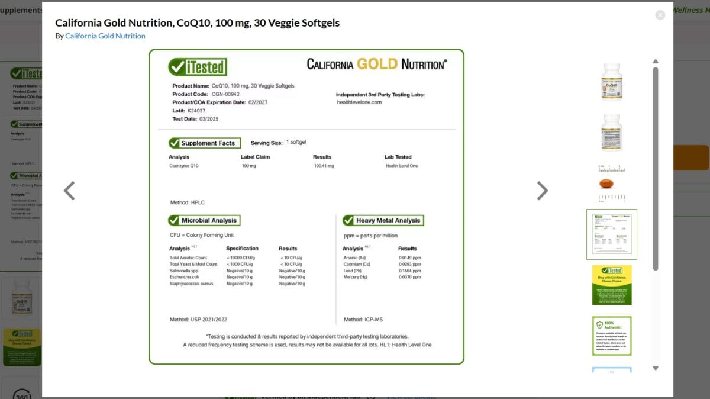Open the California Gold Nutrition brand link
The height and width of the screenshot is (399, 710).
(105, 36)
